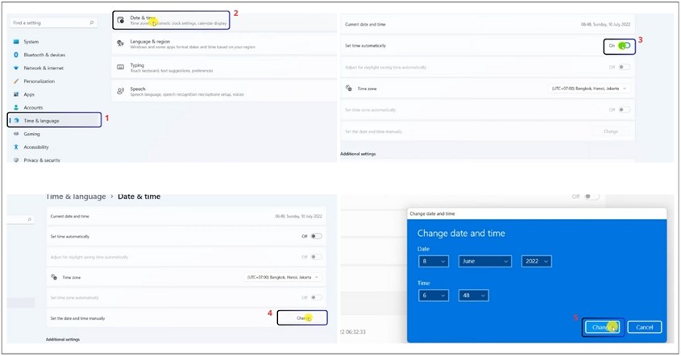Open Network & internet via its wifi icon
This screenshot has height=356, width=681.
[x=16, y=68]
